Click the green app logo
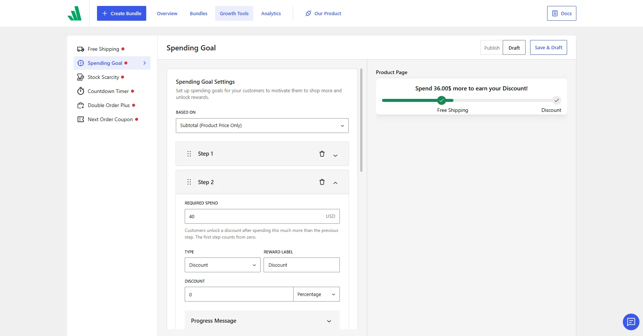 coord(74,13)
